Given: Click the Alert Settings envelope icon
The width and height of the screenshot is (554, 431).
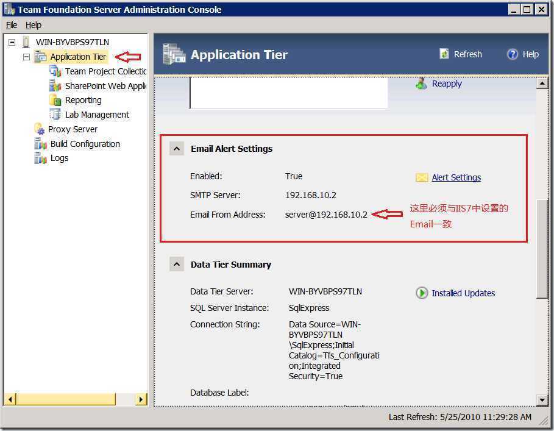Looking at the screenshot, I should (422, 177).
